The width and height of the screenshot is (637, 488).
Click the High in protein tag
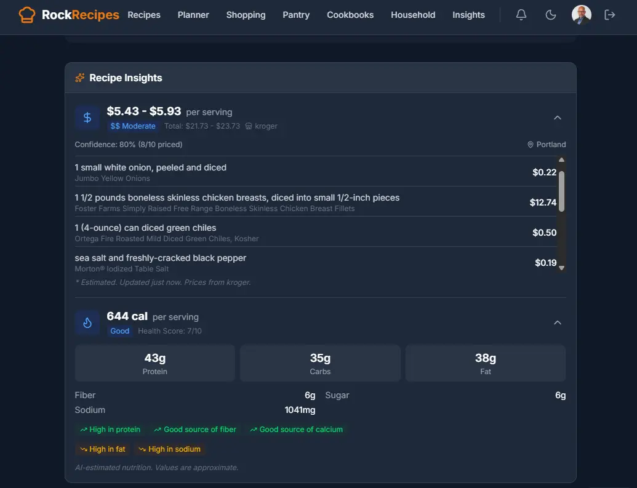pyautogui.click(x=110, y=430)
